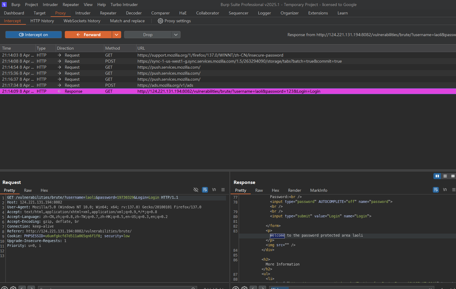Screen dimensions: 456x289
Task: Expand the Forward button dropdown arrow
Action: 117,35
